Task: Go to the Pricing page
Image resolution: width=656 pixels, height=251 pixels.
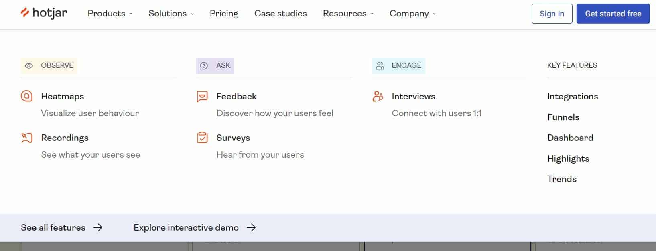Action: (224, 14)
